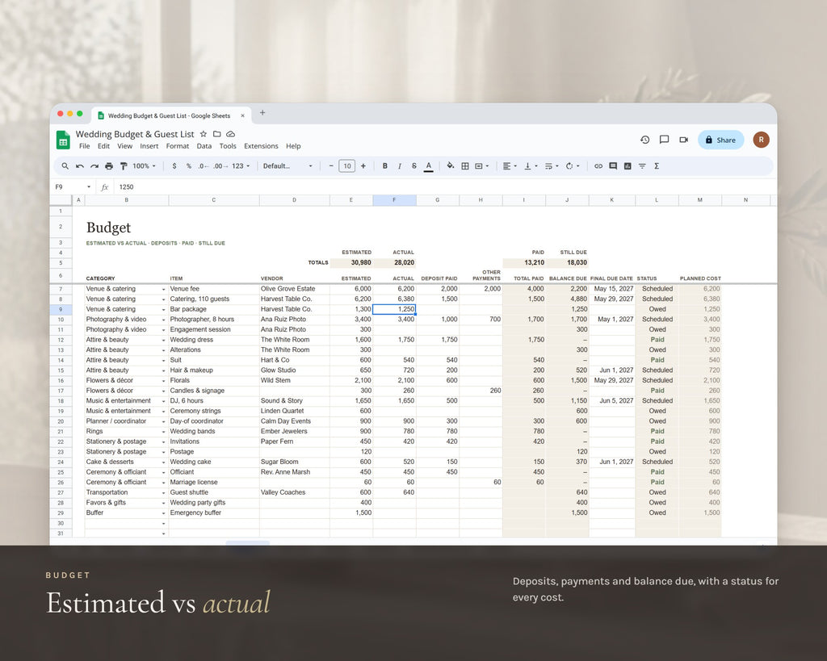Increase font size with plus
The height and width of the screenshot is (661, 827).
click(363, 166)
